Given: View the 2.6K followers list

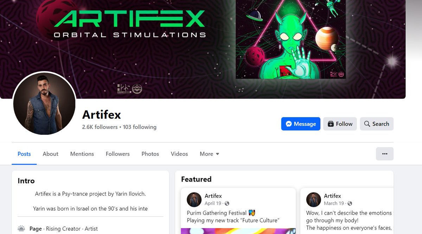Looking at the screenshot, I should (x=100, y=127).
